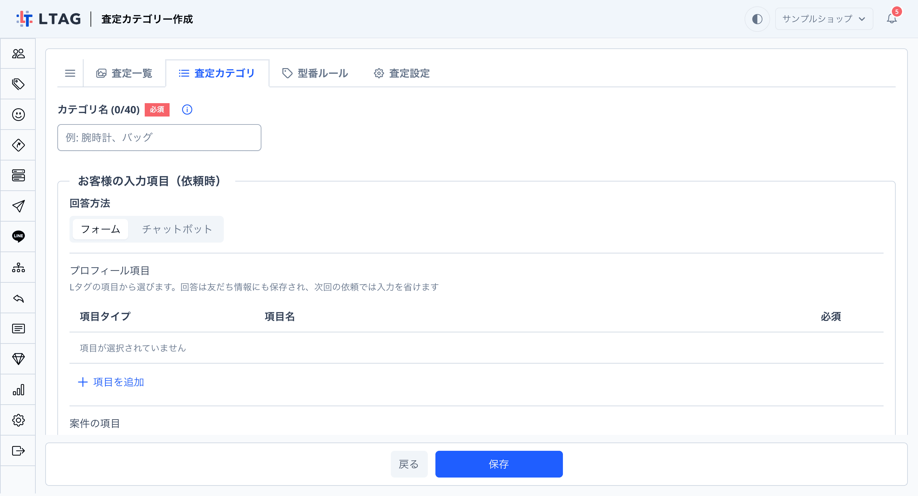This screenshot has height=496, width=918.
Task: Open the LINE bubble sidebar icon
Action: click(18, 237)
